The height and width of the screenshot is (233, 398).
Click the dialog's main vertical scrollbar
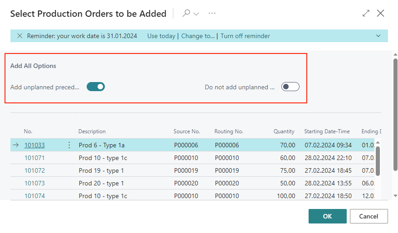(395, 115)
